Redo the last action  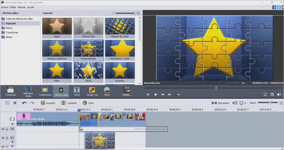point(32,103)
